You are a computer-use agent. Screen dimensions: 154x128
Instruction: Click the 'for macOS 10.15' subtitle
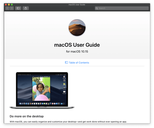(x=77, y=51)
